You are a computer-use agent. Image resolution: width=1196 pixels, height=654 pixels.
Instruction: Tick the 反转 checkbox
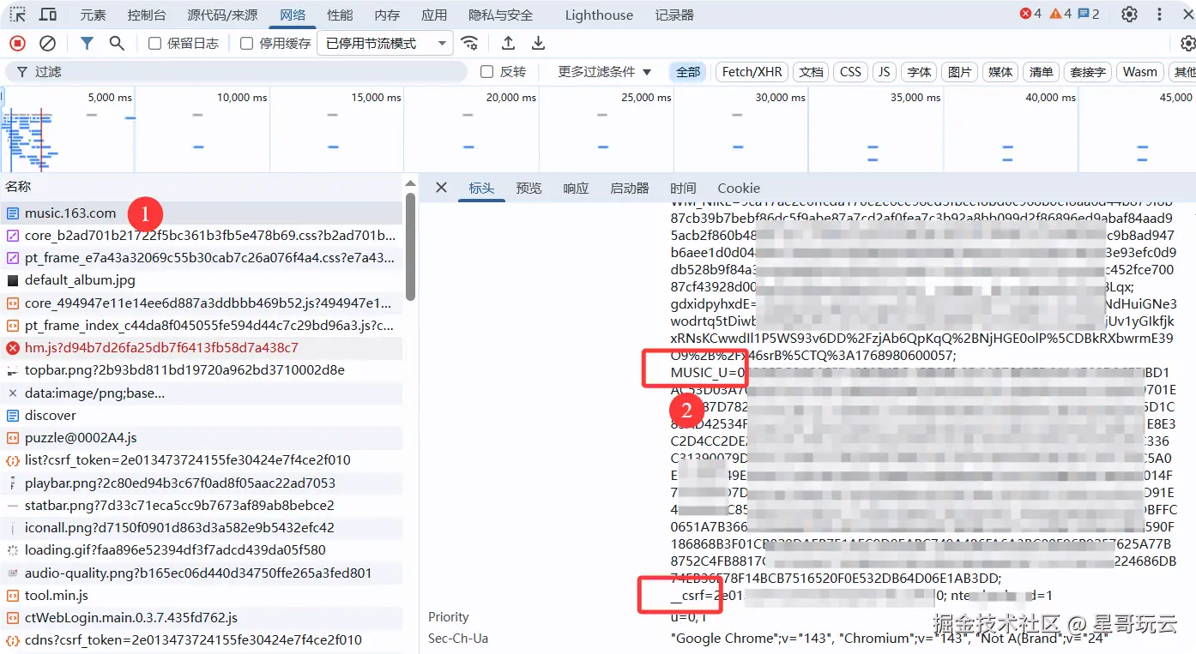click(486, 72)
